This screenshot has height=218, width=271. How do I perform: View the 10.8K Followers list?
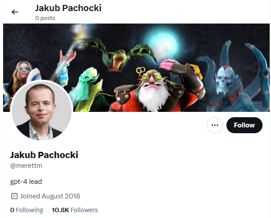pyautogui.click(x=75, y=210)
